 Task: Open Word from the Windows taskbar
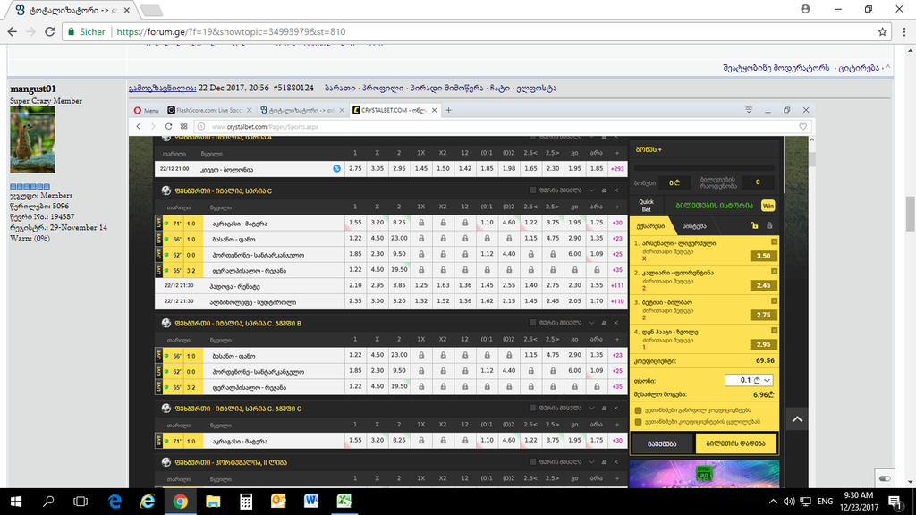tap(310, 501)
